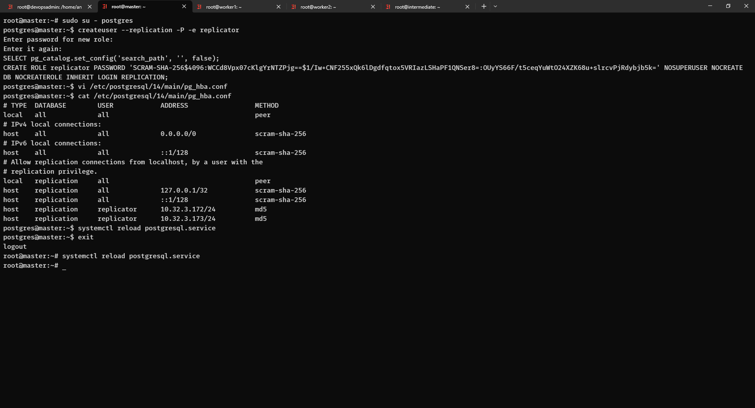Viewport: 755px width, 408px height.
Task: Click the worker2 tab's terminal icon
Action: tap(294, 7)
